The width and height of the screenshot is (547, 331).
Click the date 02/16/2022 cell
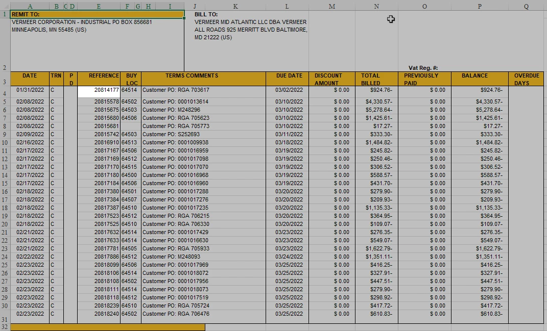pyautogui.click(x=30, y=142)
